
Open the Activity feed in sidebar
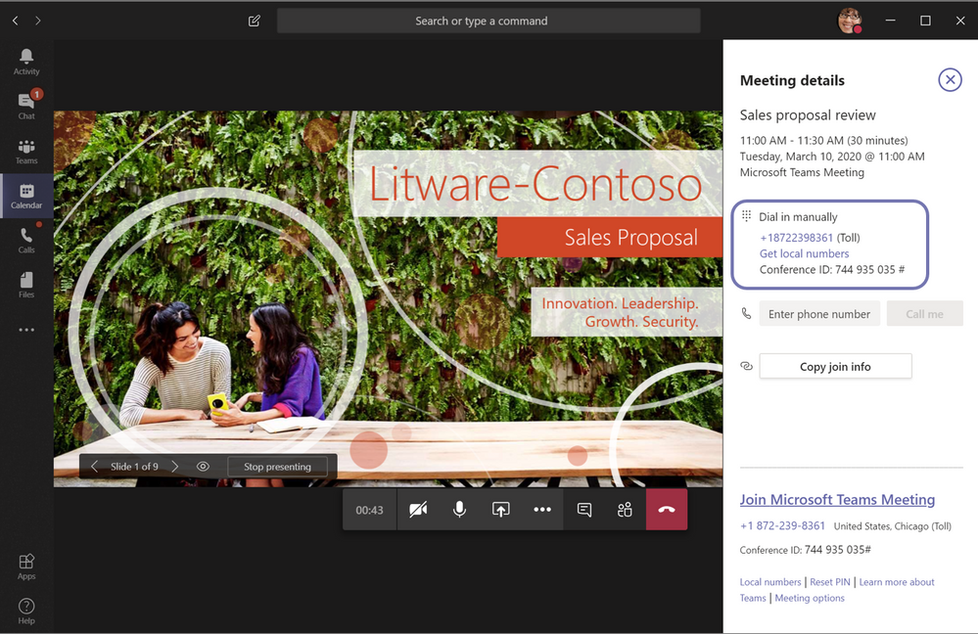(26, 61)
